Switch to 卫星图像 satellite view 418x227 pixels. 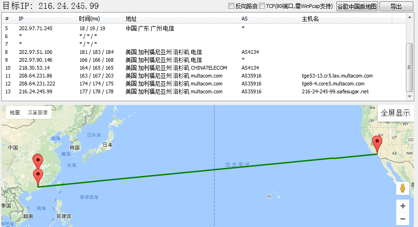click(x=37, y=112)
